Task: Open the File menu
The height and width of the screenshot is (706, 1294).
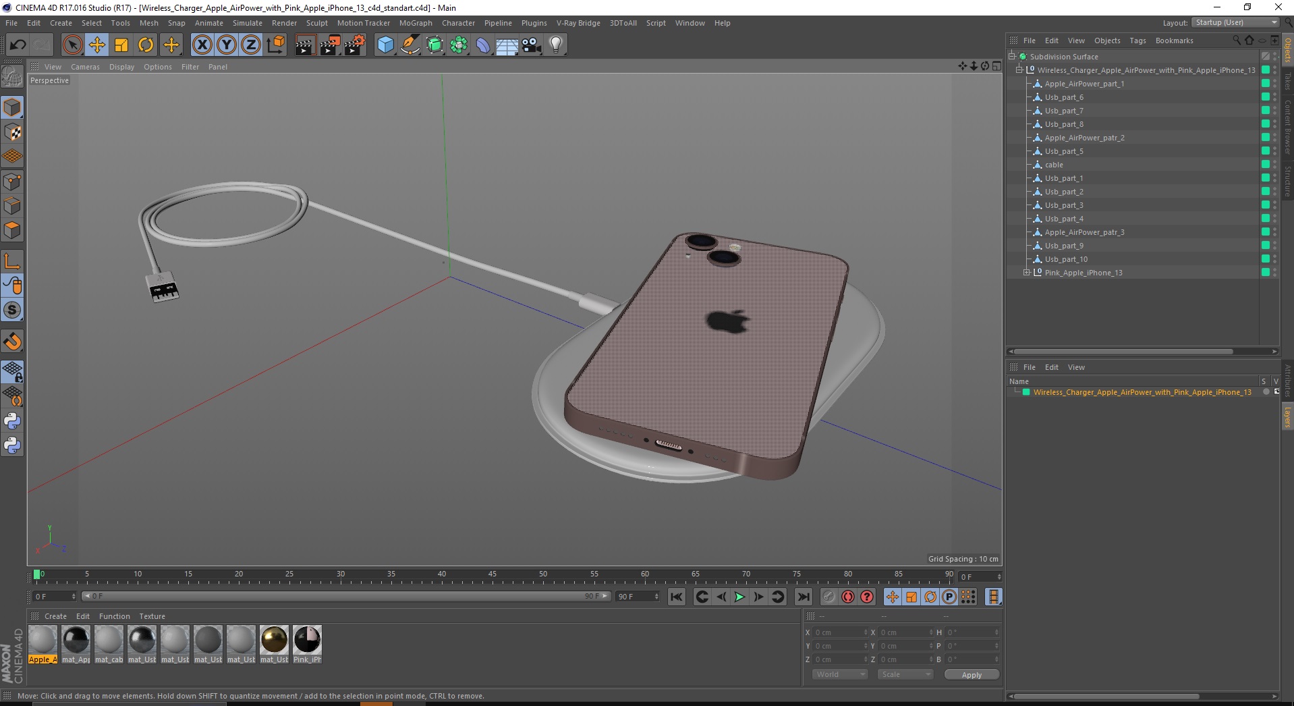Action: 11,23
